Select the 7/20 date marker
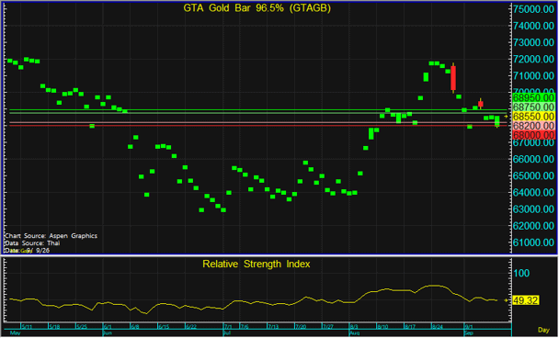 (x=301, y=326)
